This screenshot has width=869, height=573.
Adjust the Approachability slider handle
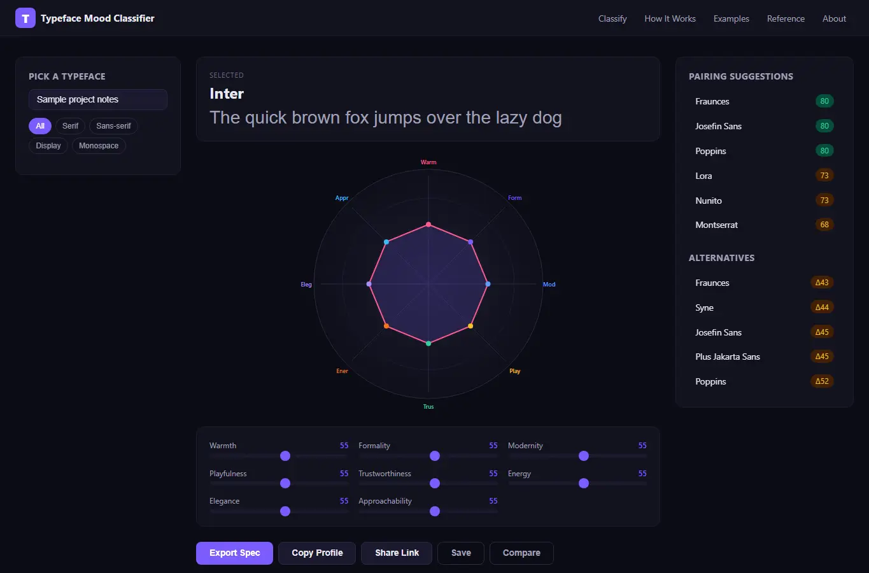435,511
